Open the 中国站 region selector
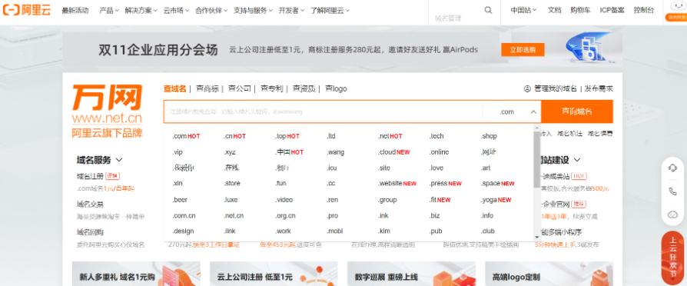 pyautogui.click(x=523, y=11)
